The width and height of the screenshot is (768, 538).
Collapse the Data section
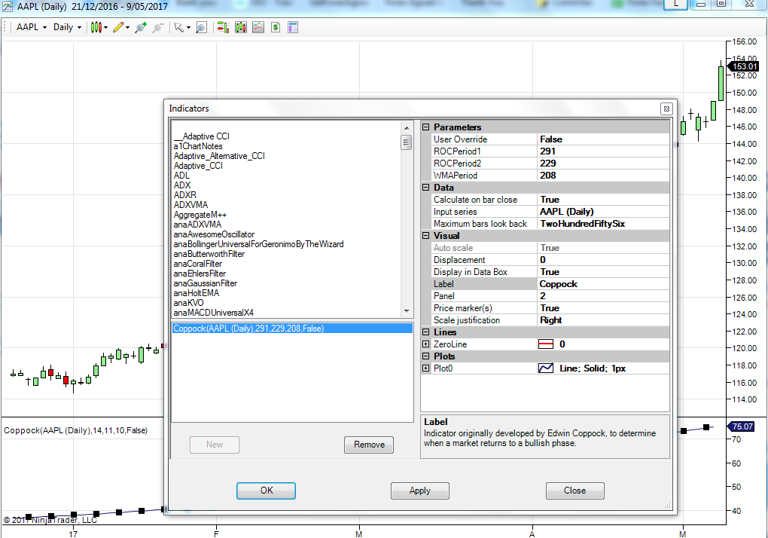point(425,188)
